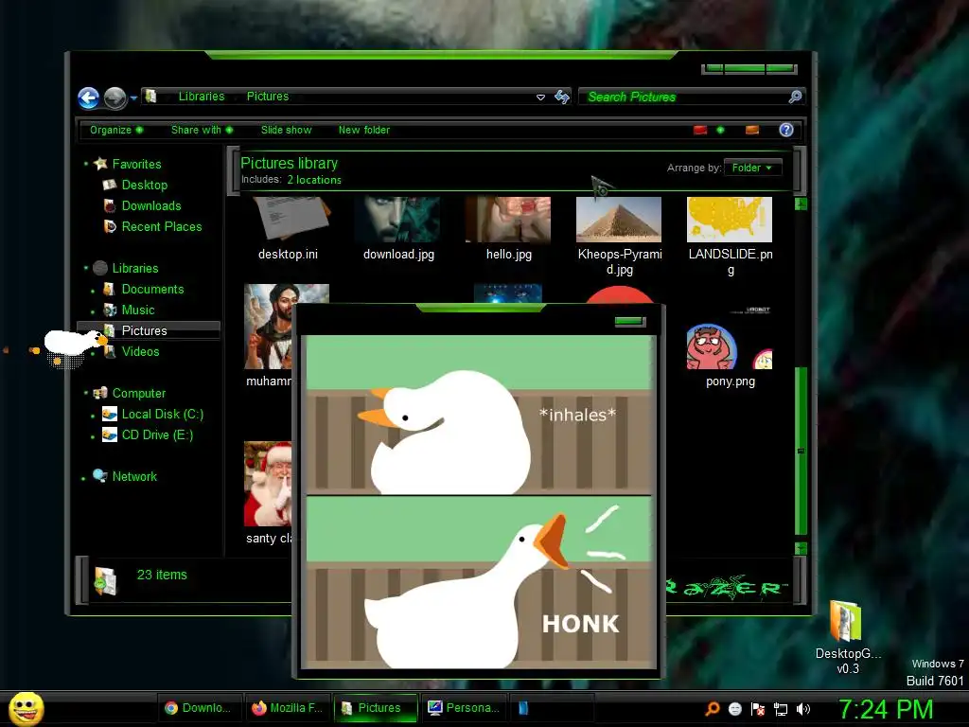Open the Share with menu
The width and height of the screenshot is (969, 727).
(203, 130)
